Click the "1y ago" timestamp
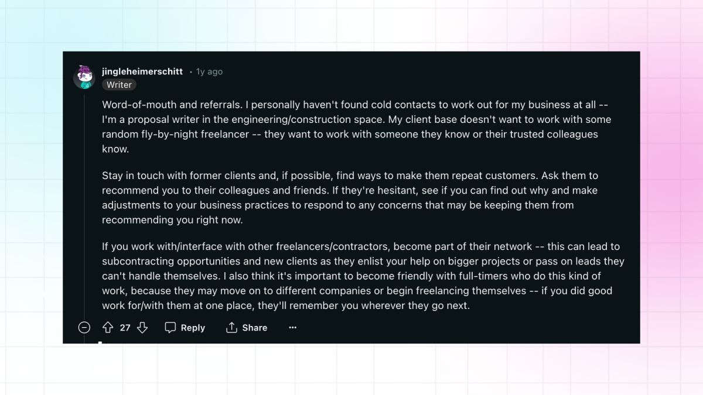 (x=209, y=71)
